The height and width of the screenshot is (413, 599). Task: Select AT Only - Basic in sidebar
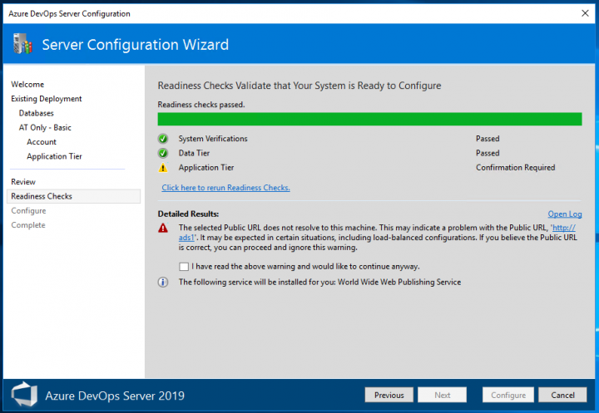tap(46, 127)
